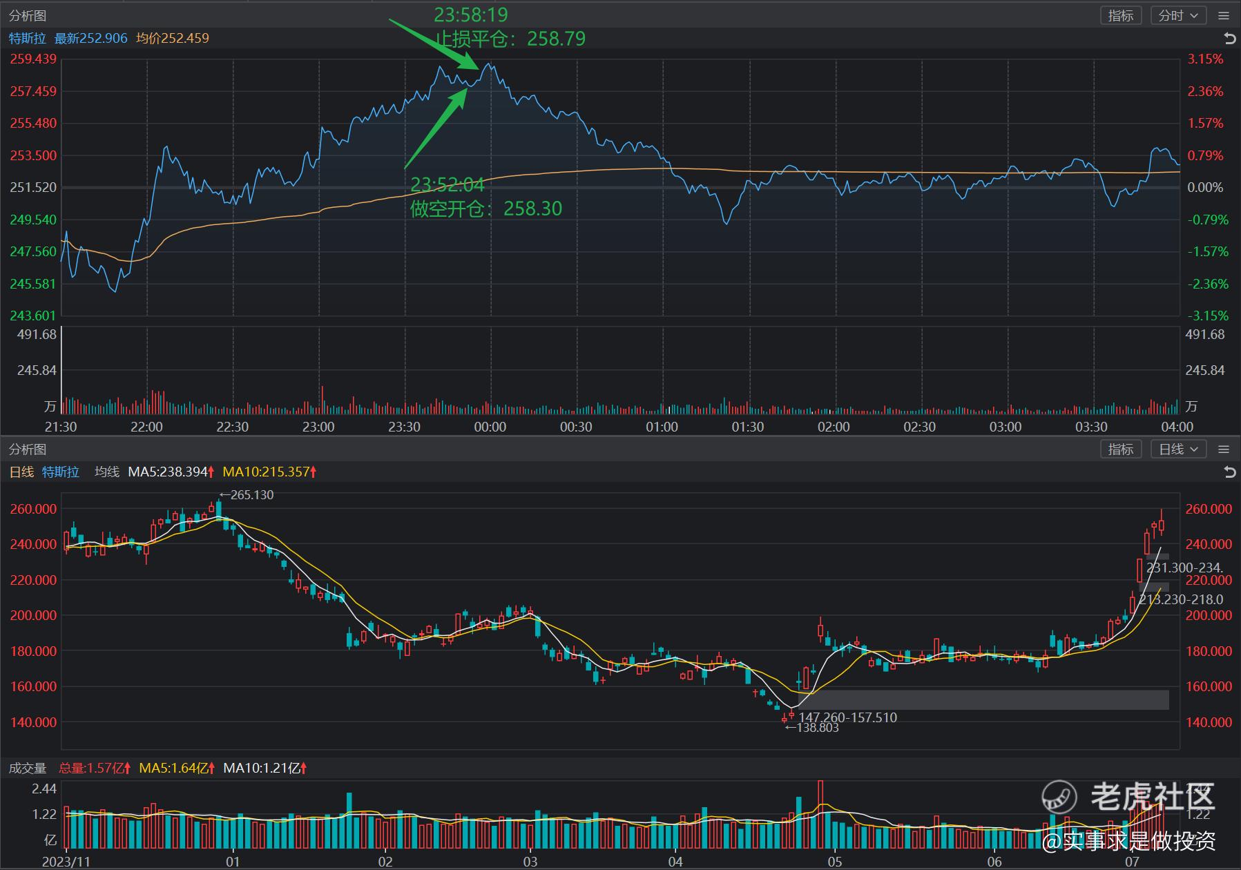
Task: Click 21:30 time axis label
Action: pyautogui.click(x=61, y=427)
